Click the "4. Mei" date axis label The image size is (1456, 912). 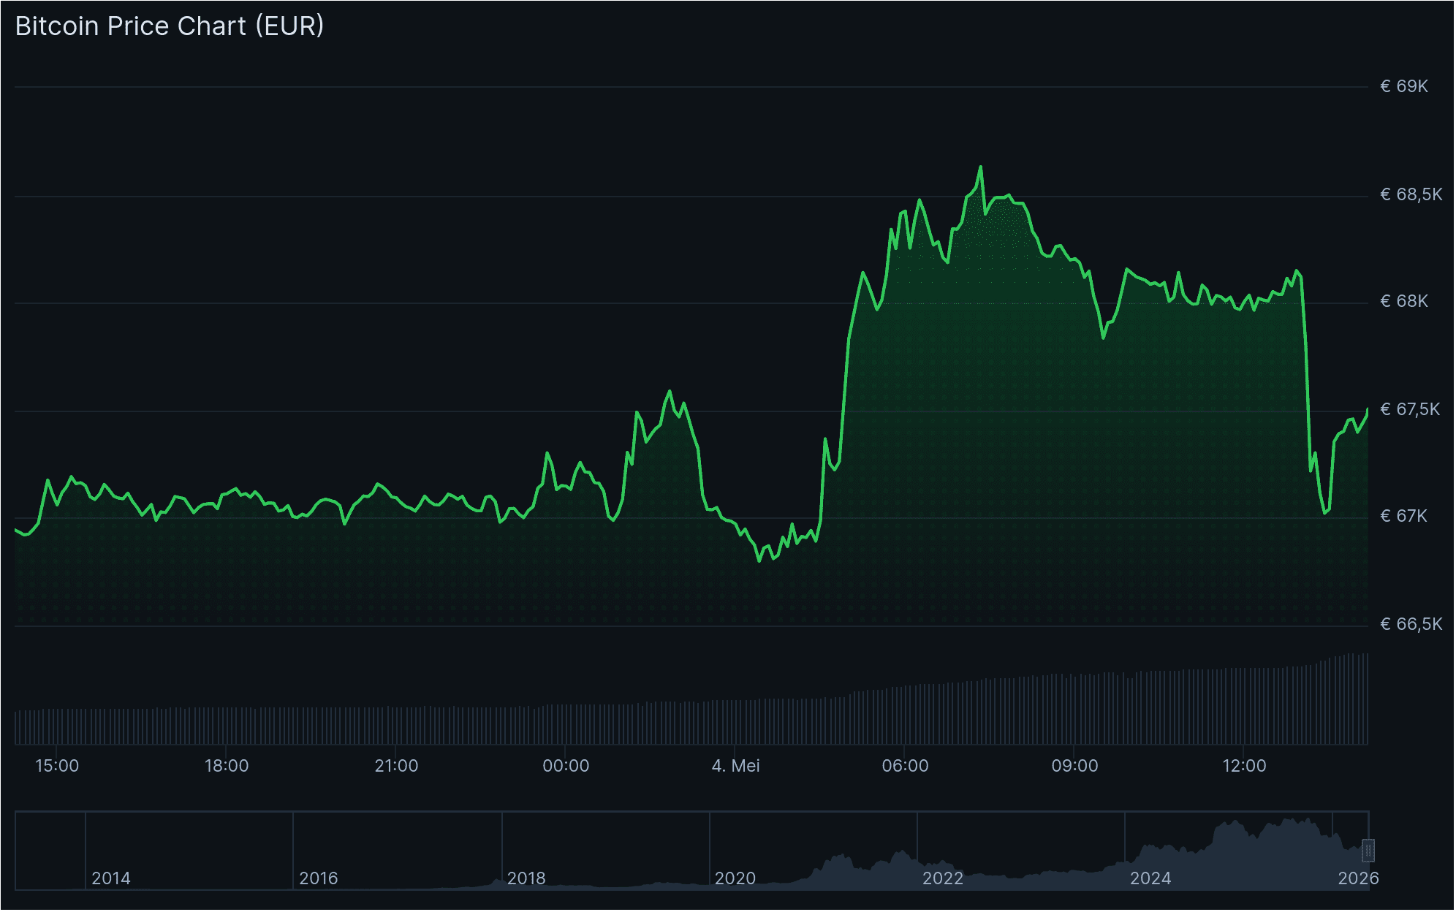coord(735,766)
